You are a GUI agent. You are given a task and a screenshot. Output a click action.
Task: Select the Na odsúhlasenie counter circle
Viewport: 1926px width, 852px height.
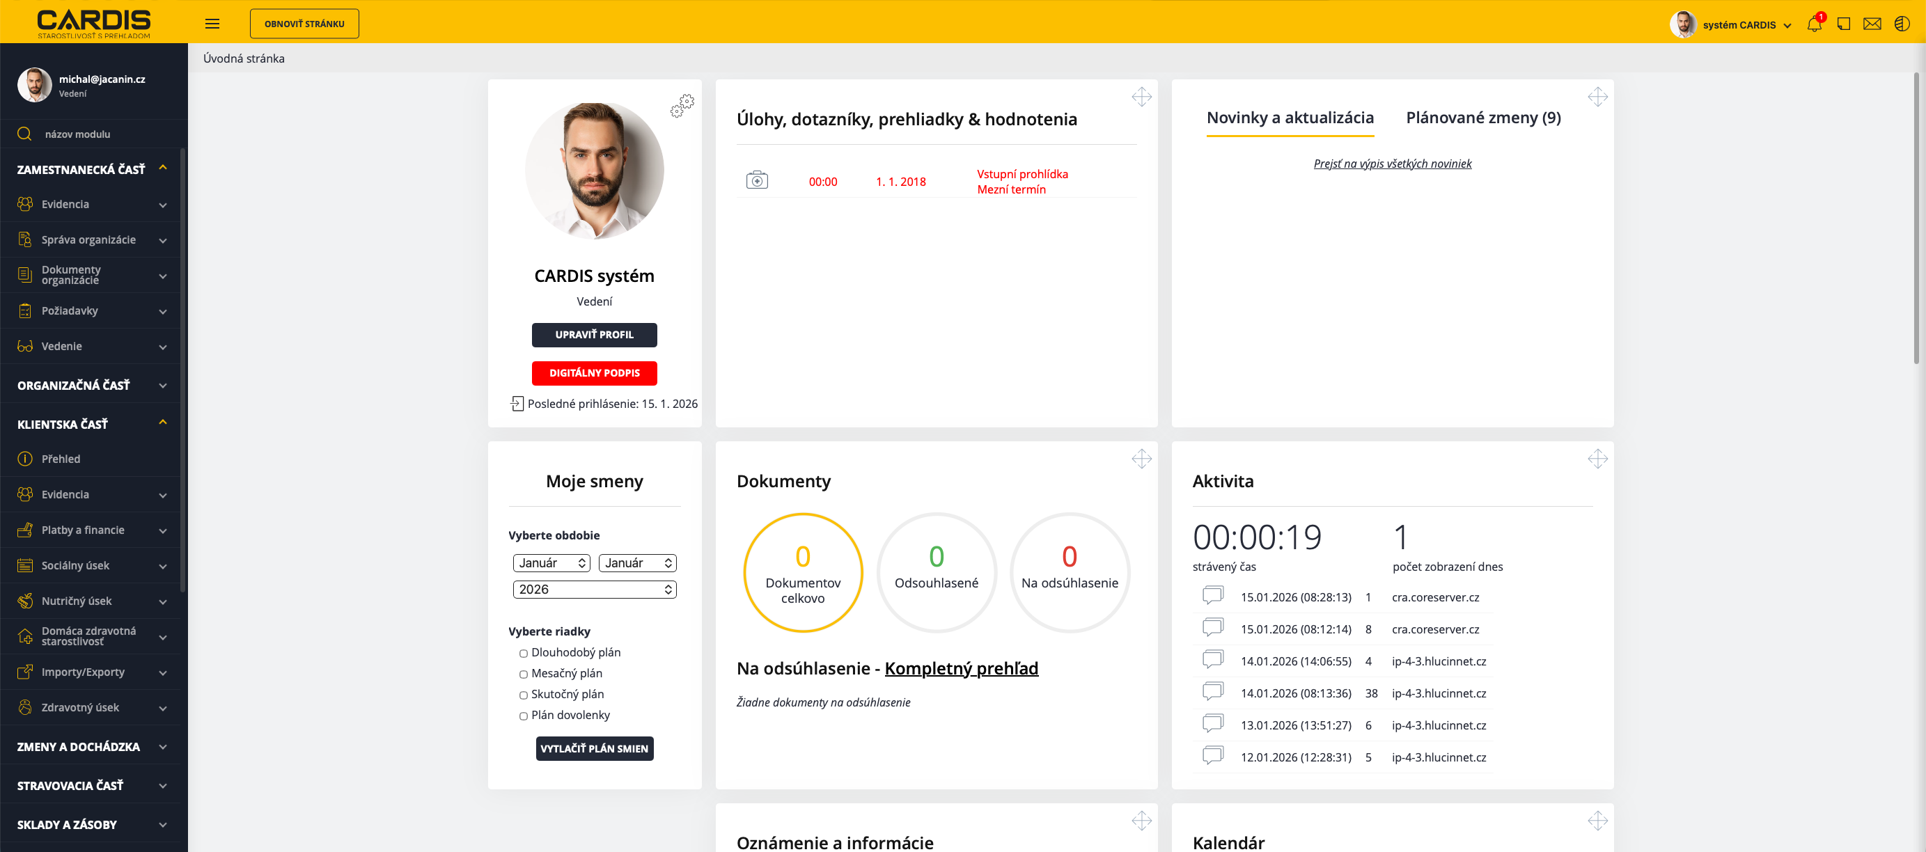pos(1069,572)
